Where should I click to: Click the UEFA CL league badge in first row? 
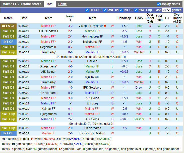click(x=8, y=26)
